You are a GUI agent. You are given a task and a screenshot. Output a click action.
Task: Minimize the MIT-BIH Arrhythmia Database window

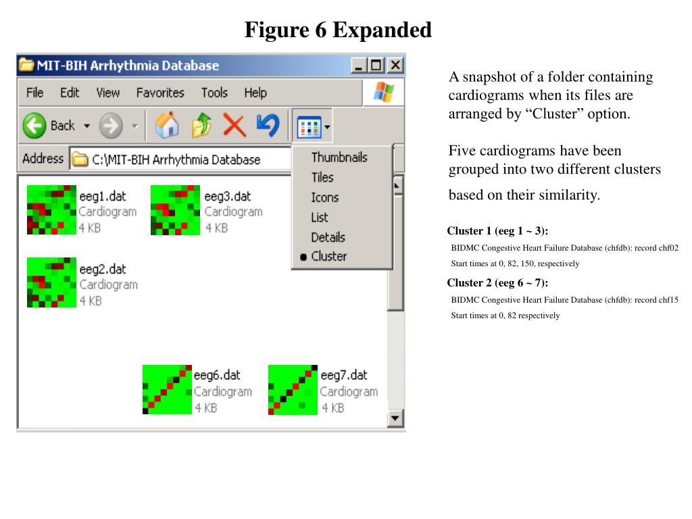[x=360, y=66]
